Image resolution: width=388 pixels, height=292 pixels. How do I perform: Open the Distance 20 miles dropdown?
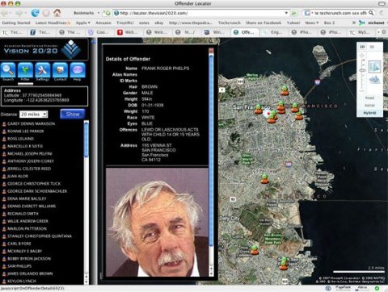34,115
